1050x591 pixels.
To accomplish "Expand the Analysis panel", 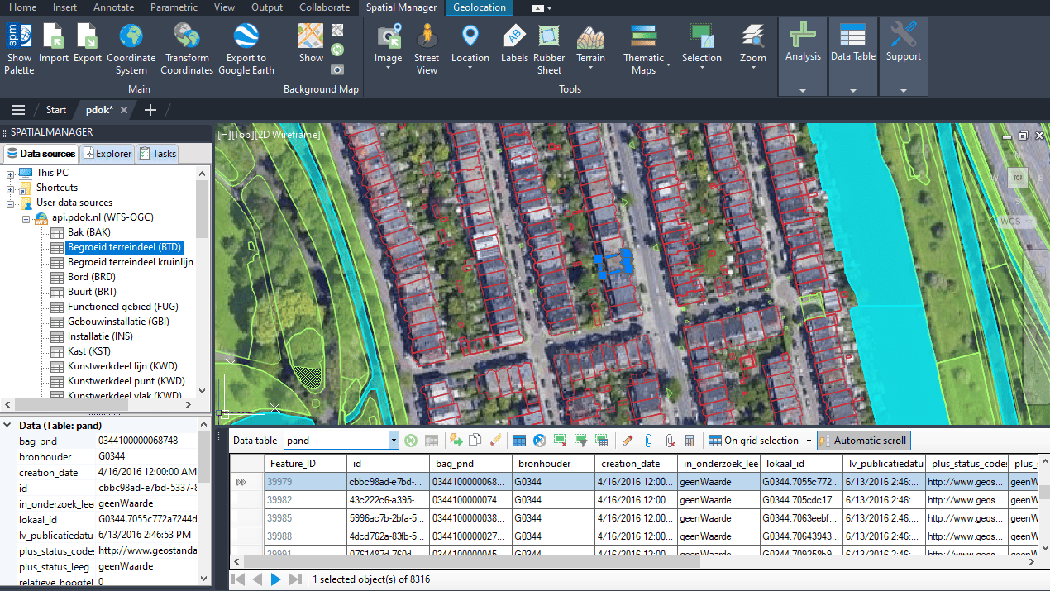I will tap(803, 89).
